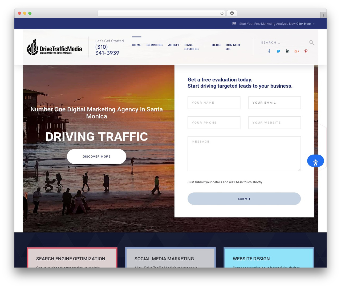Focus the Your Email field
This screenshot has width=341, height=288.
[x=274, y=103]
